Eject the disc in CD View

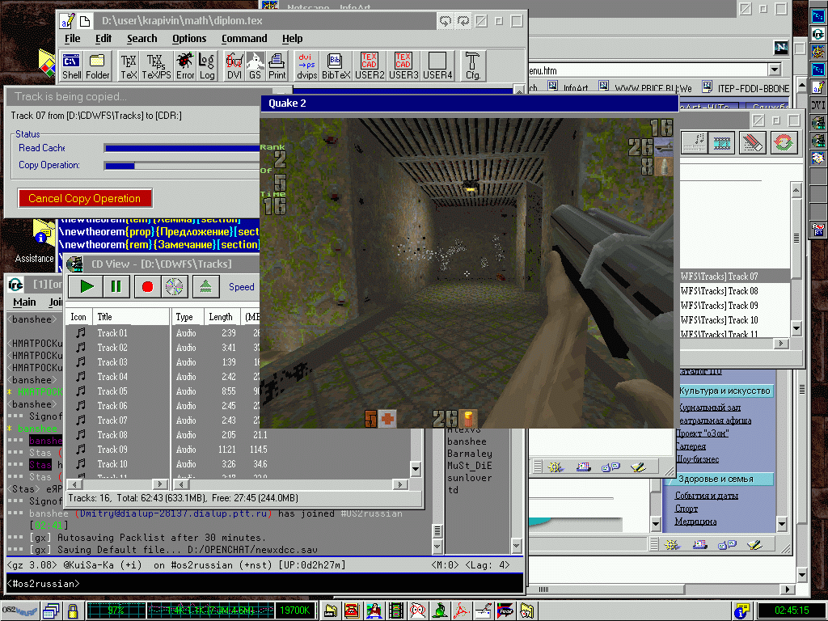pyautogui.click(x=206, y=287)
